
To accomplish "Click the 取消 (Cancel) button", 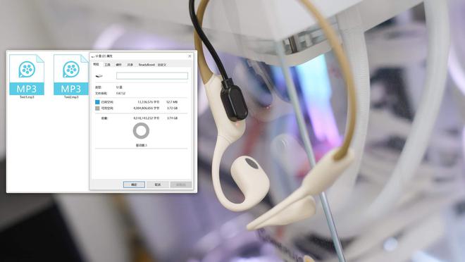I will (158, 185).
